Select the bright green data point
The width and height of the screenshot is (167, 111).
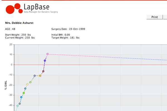click(x=24, y=93)
